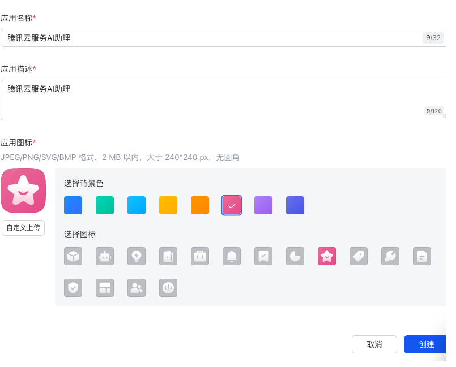Choose the layout grid app icon
Screen dimensions: 456x367
(105, 288)
